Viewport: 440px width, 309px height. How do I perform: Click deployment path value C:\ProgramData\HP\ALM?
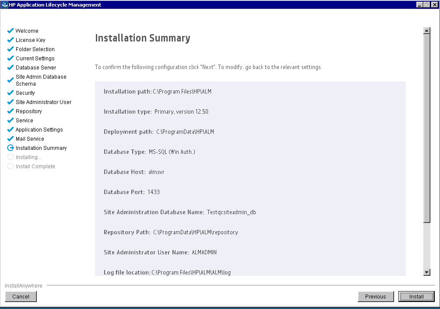click(185, 132)
